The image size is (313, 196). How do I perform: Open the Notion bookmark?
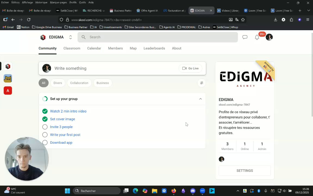[x=23, y=27]
